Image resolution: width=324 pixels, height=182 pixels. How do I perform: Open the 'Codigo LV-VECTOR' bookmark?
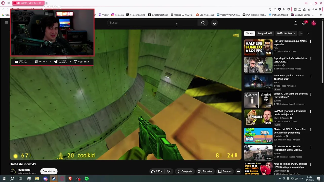click(182, 15)
